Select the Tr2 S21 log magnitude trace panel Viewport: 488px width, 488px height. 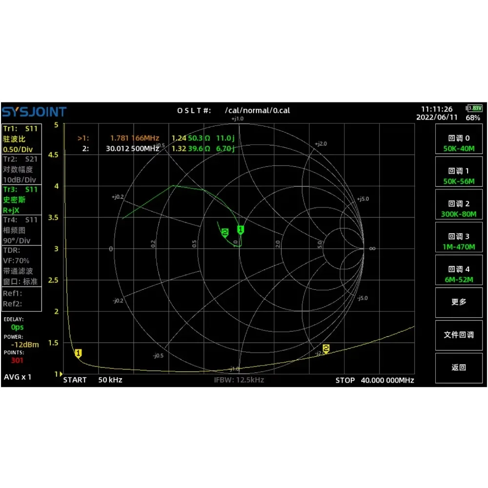pyautogui.click(x=21, y=169)
